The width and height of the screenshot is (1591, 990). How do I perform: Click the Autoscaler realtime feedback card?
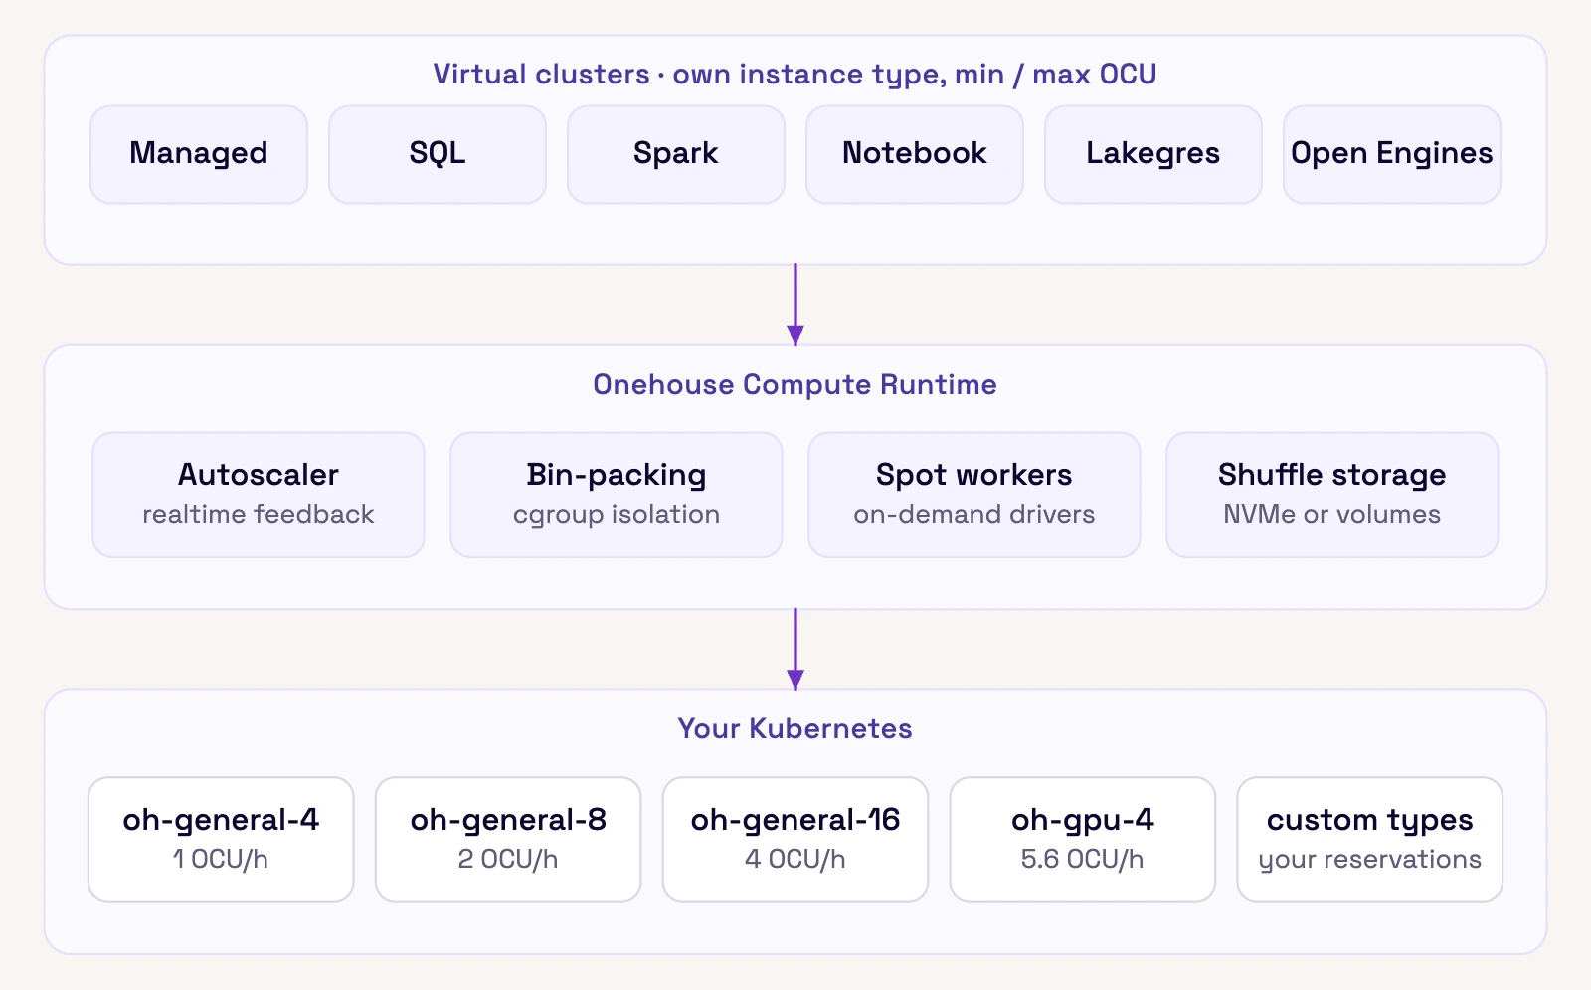(259, 494)
